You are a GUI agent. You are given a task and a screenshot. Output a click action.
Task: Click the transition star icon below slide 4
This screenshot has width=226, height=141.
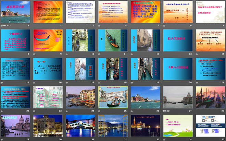click(x=99, y=25)
